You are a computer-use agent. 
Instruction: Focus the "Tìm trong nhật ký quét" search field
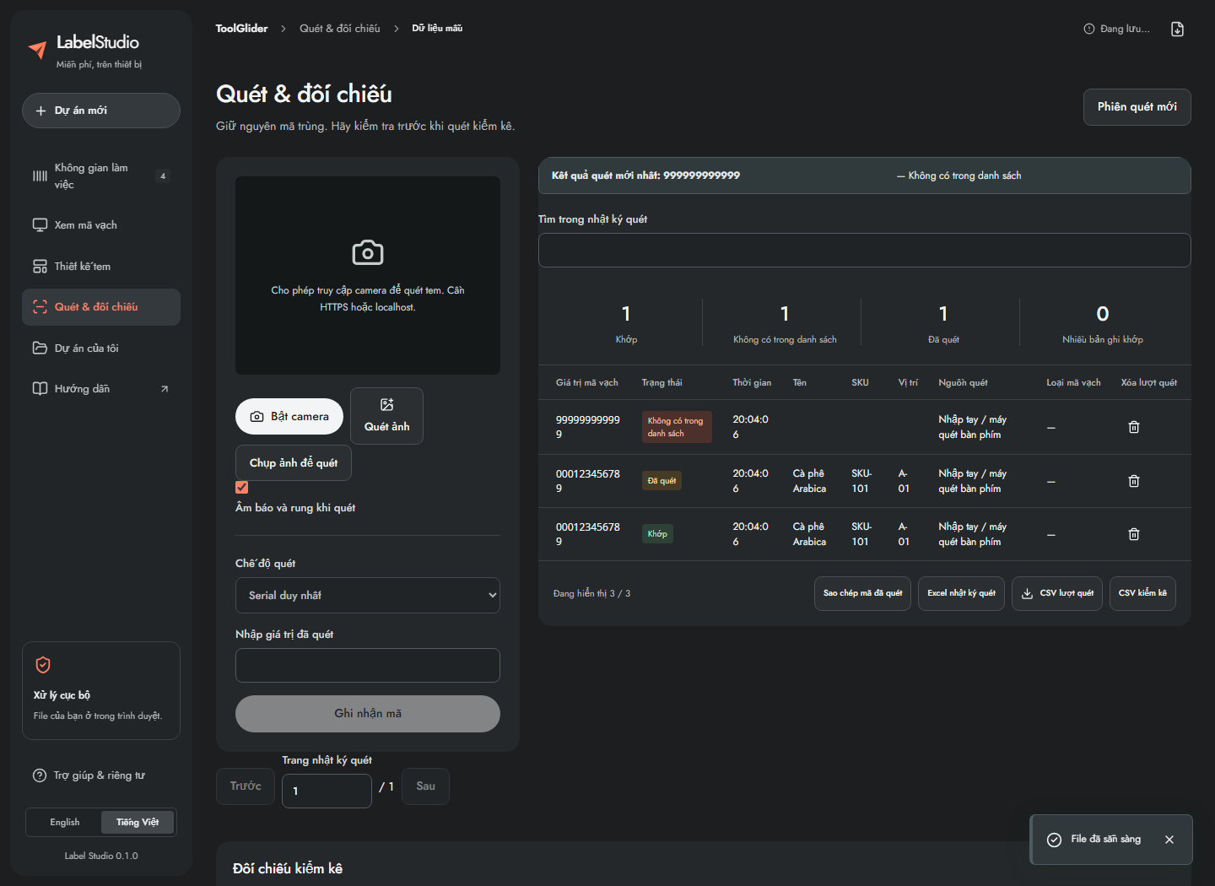point(865,251)
